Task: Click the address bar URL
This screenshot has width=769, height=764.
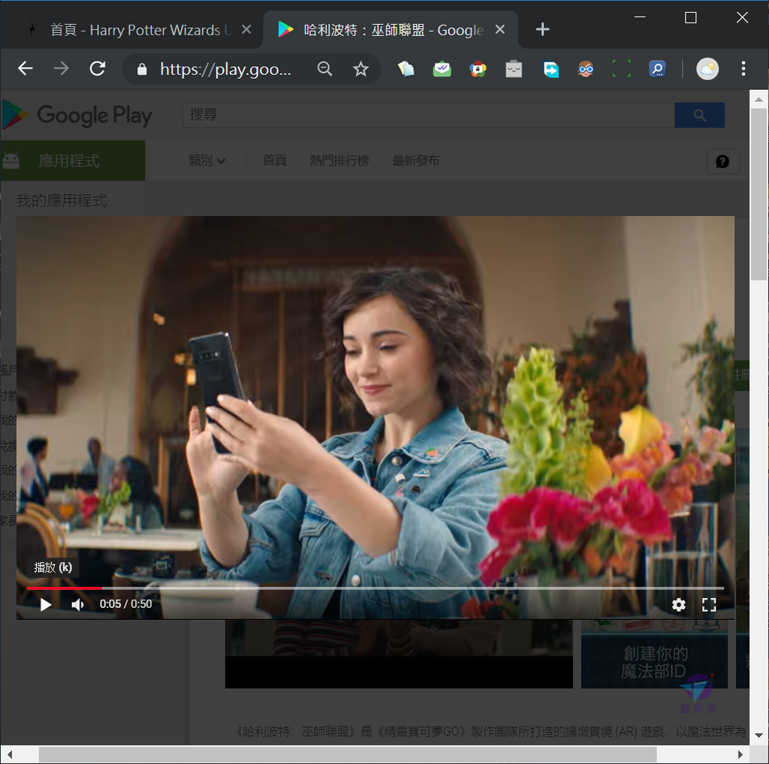Action: click(225, 69)
